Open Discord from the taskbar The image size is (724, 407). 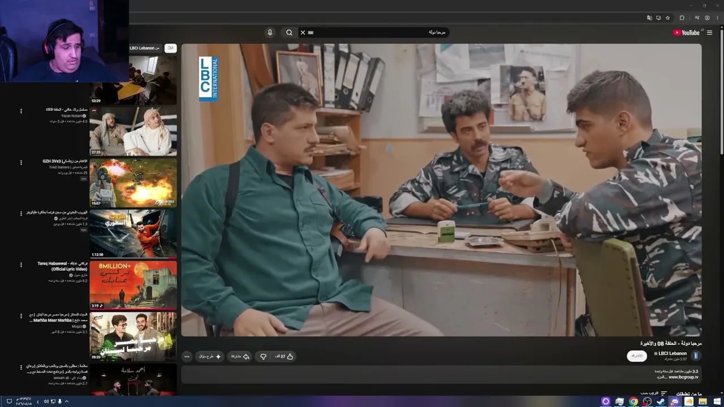pyautogui.click(x=674, y=401)
